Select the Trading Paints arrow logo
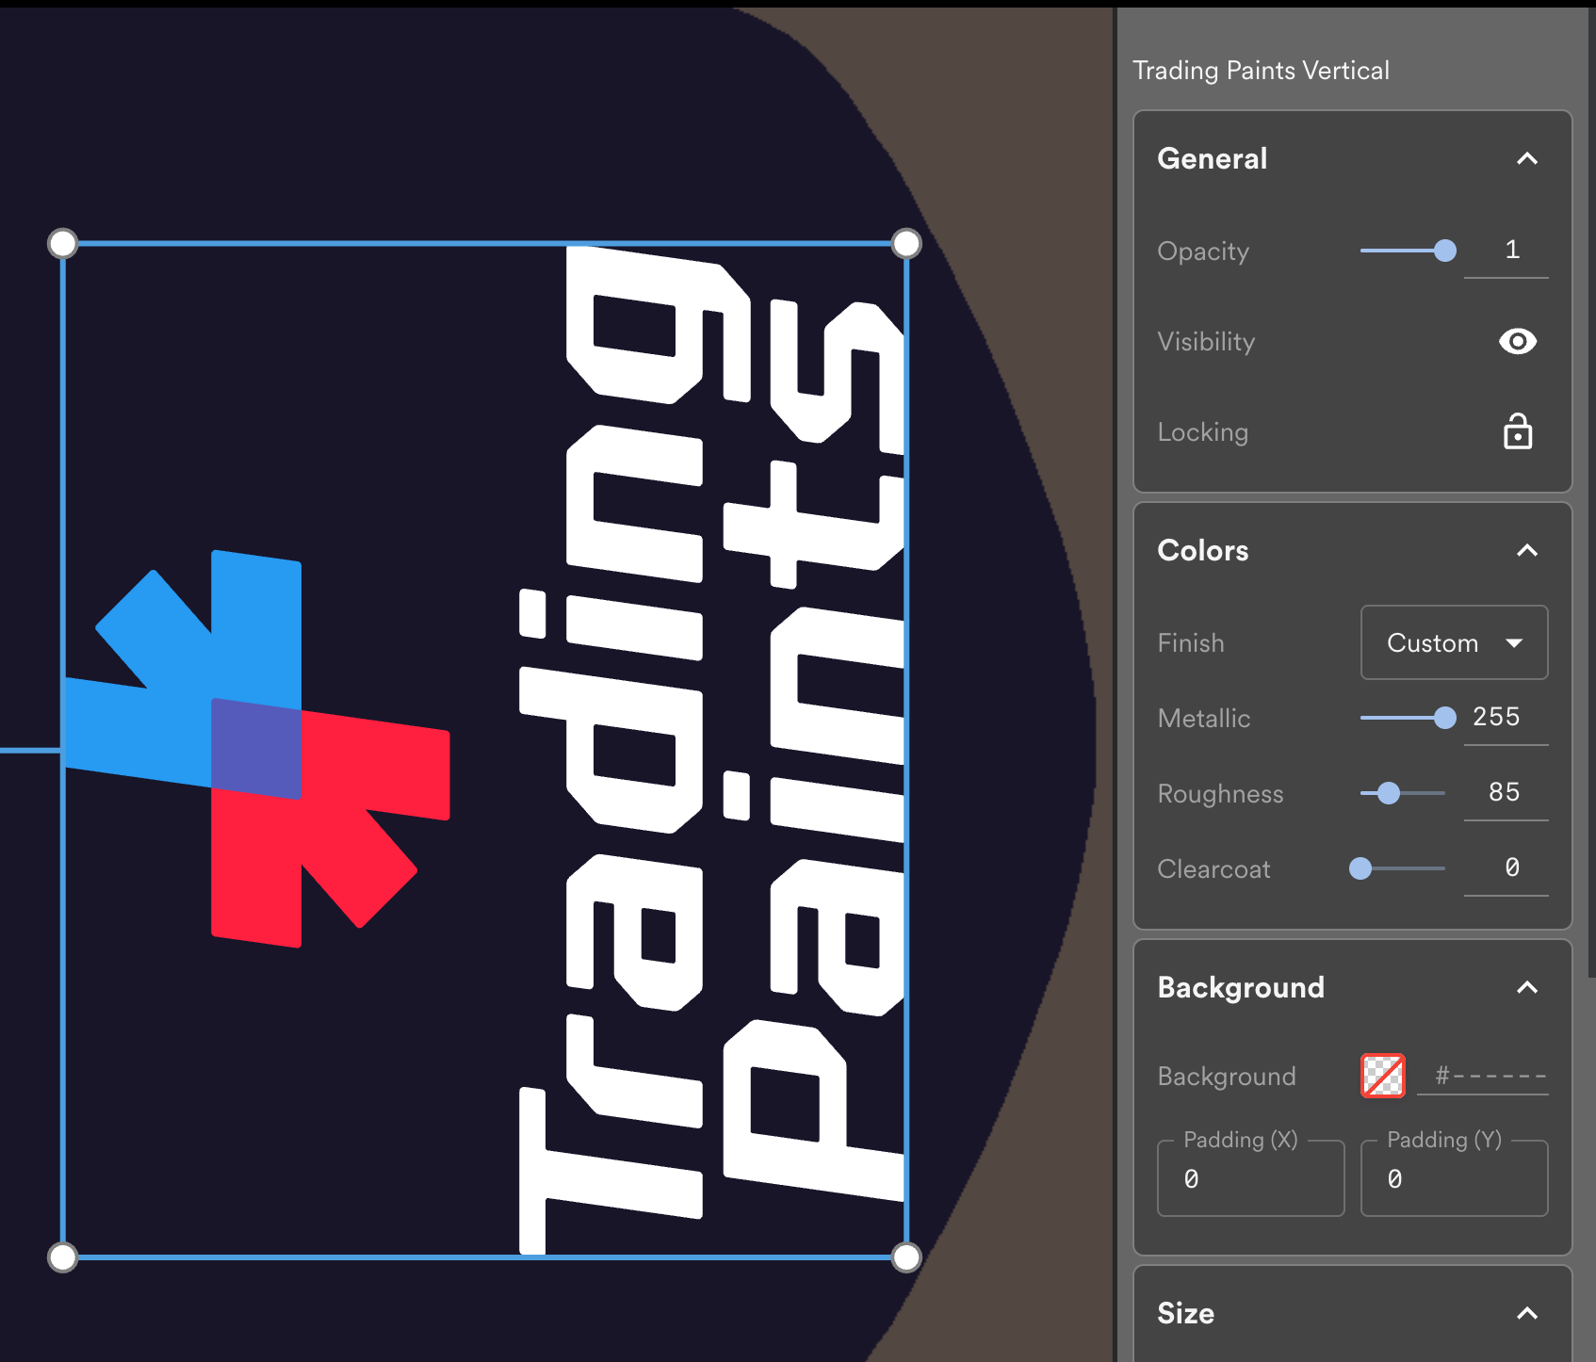 (256, 750)
